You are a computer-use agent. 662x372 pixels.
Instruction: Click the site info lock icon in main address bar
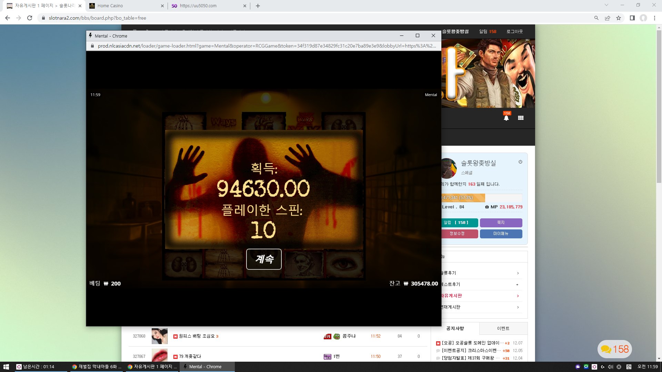(x=43, y=18)
